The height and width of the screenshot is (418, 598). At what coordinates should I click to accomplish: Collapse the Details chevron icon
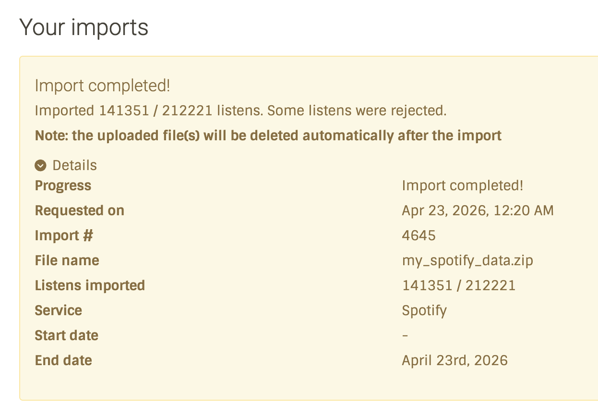coord(41,166)
